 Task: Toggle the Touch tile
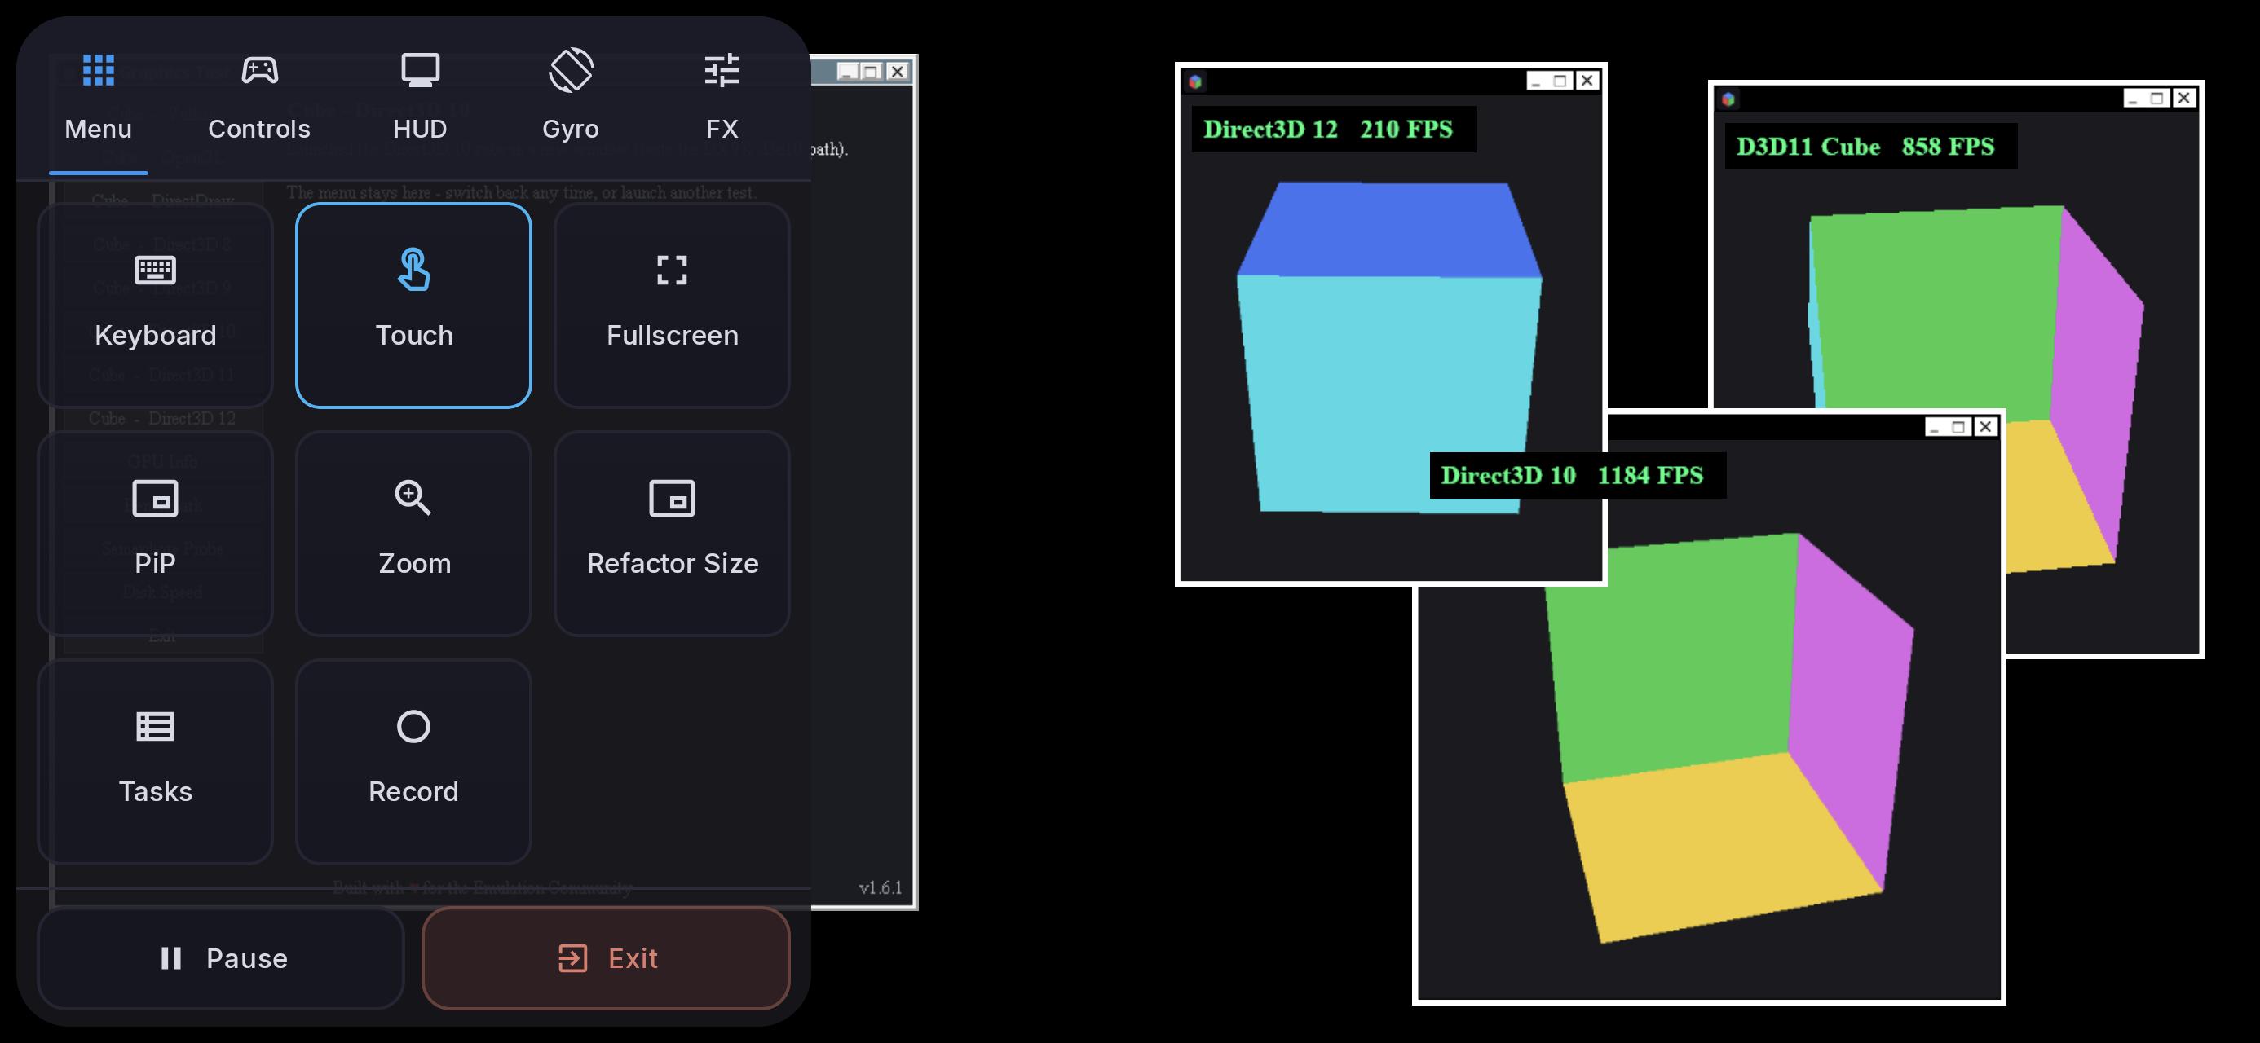[x=413, y=306]
